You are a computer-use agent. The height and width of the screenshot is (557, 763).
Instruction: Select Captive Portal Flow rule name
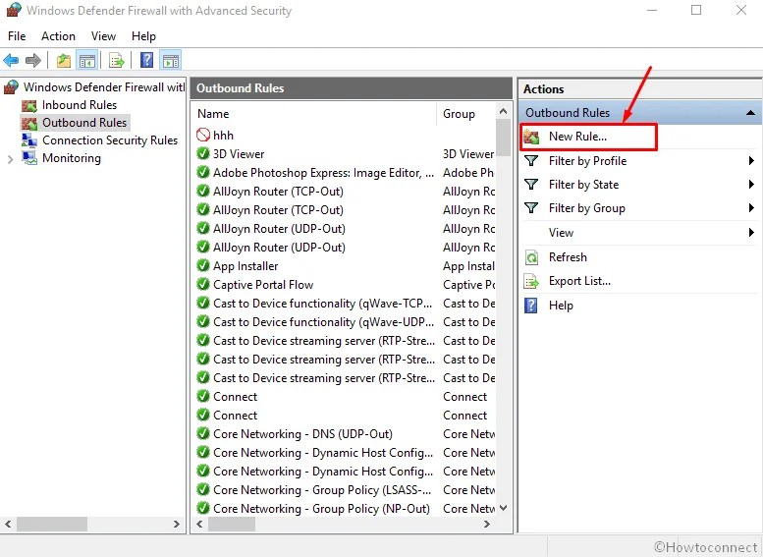[x=263, y=284]
